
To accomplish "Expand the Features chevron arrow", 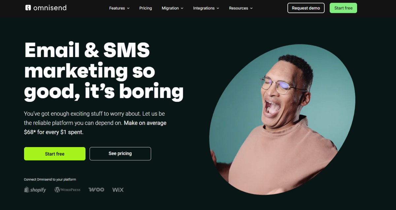I will (x=128, y=8).
